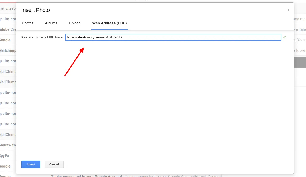
Task: Click the green checkmark validation icon
Action: point(285,37)
